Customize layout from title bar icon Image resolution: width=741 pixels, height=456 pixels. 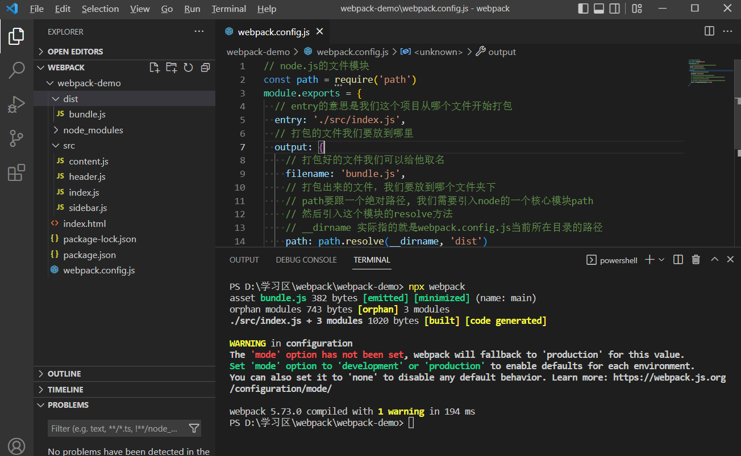click(x=637, y=9)
